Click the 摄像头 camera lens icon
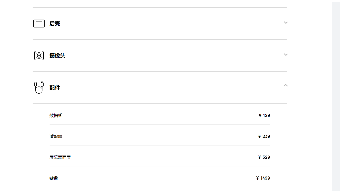The image size is (340, 191). (39, 56)
